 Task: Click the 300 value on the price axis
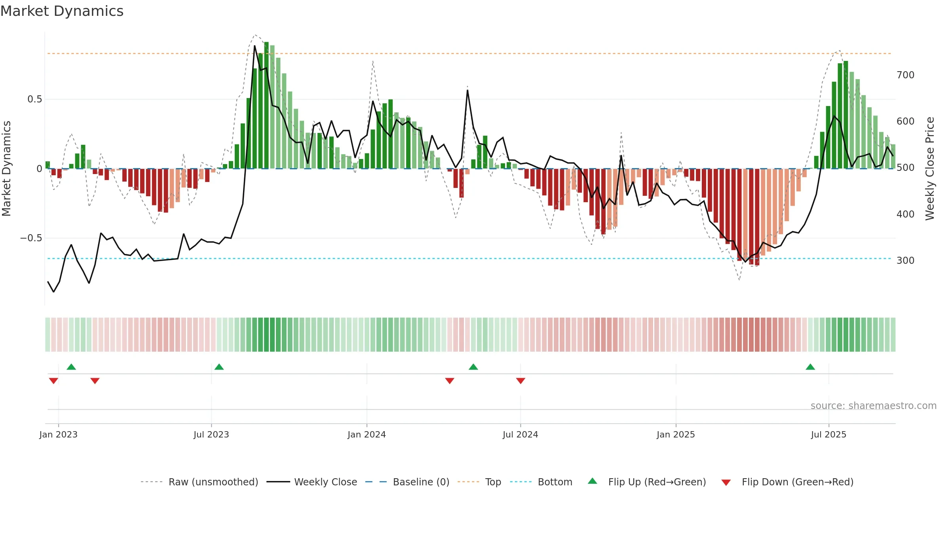tap(906, 261)
